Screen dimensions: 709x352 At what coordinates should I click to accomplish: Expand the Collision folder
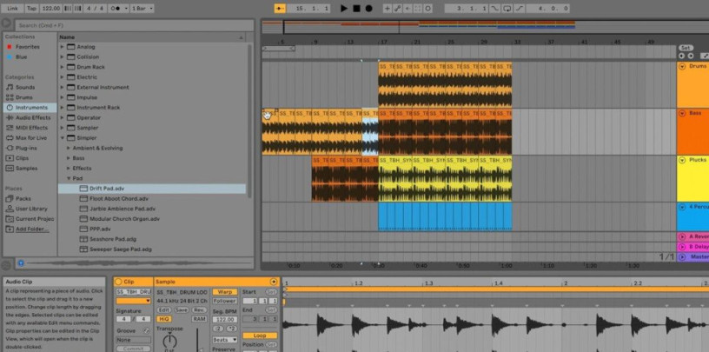63,57
